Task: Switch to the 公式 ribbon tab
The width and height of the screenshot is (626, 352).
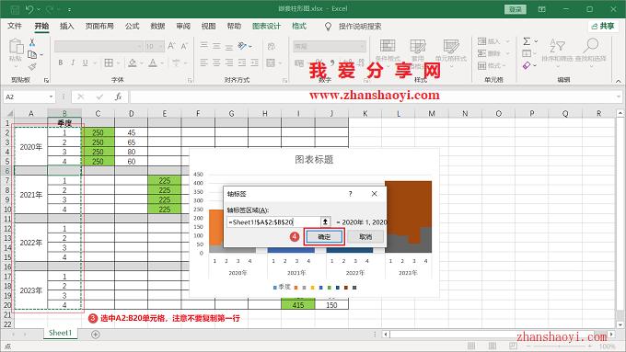Action: click(x=133, y=26)
